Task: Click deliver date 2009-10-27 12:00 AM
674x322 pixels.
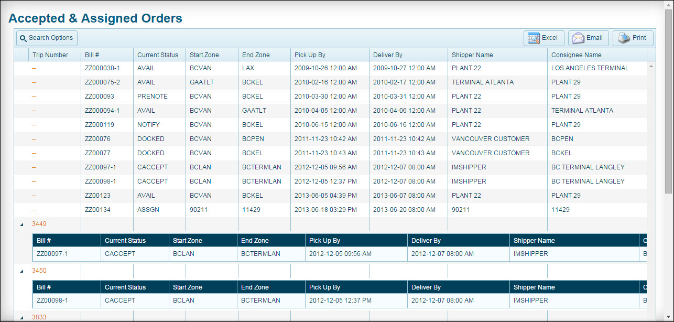Action: [404, 68]
